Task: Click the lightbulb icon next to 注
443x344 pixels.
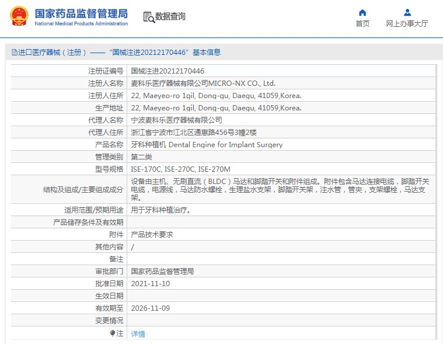Action: [113, 333]
